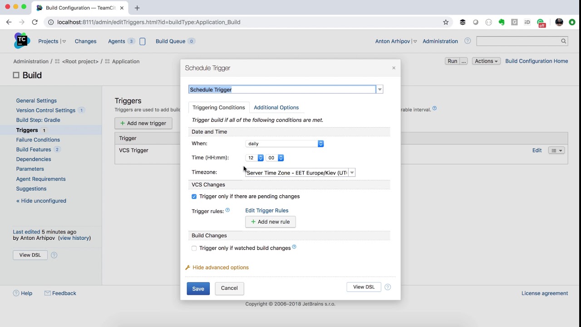Image resolution: width=581 pixels, height=327 pixels.
Task: Open the Failure Conditions settings page
Action: [38, 140]
